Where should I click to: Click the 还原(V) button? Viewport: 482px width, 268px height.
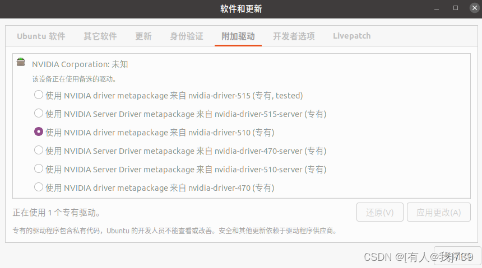click(x=380, y=212)
